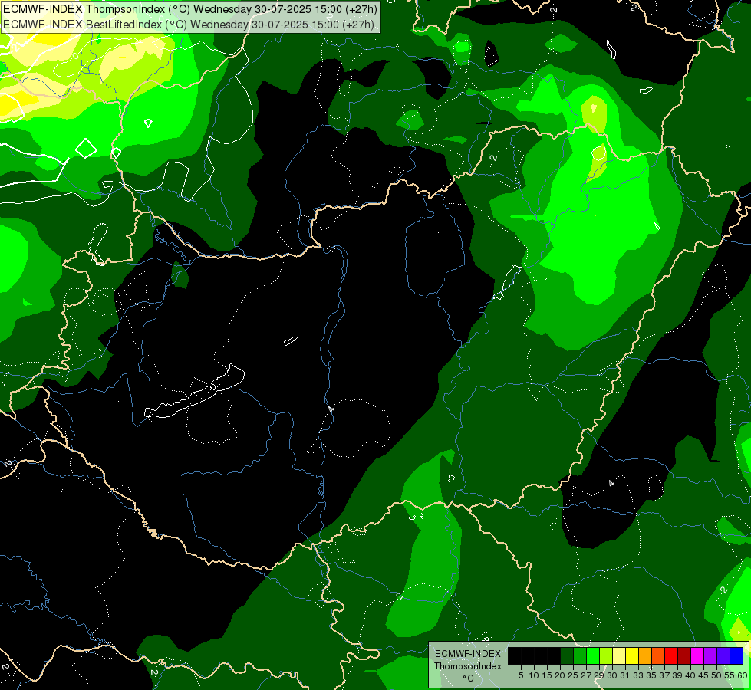This screenshot has height=690, width=751.
Task: Click legend tick value '37'
Action: (x=664, y=675)
